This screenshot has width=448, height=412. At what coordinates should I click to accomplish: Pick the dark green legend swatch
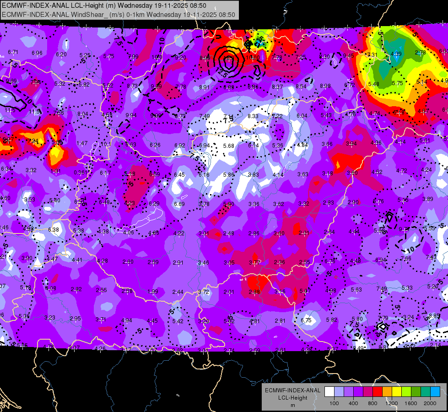[416, 391]
